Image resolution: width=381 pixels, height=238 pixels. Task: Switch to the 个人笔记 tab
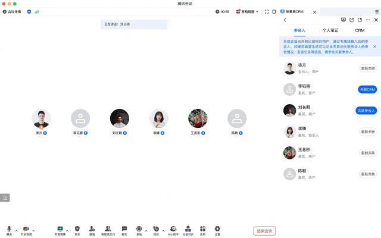point(330,30)
